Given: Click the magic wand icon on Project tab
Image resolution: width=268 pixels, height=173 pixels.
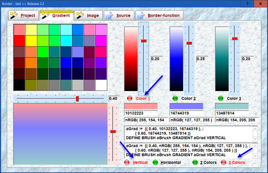Looking at the screenshot, I should (x=14, y=15).
